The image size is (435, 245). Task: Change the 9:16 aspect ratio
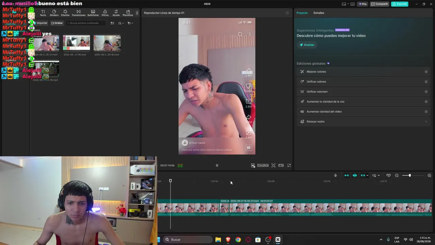tap(281, 165)
